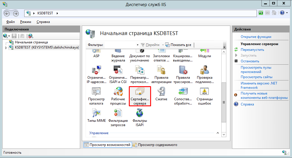
Task: Click scroll down arrow of features list
Action: (x=224, y=134)
